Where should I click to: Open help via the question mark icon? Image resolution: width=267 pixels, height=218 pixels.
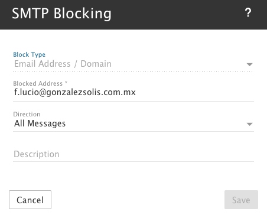click(x=248, y=13)
